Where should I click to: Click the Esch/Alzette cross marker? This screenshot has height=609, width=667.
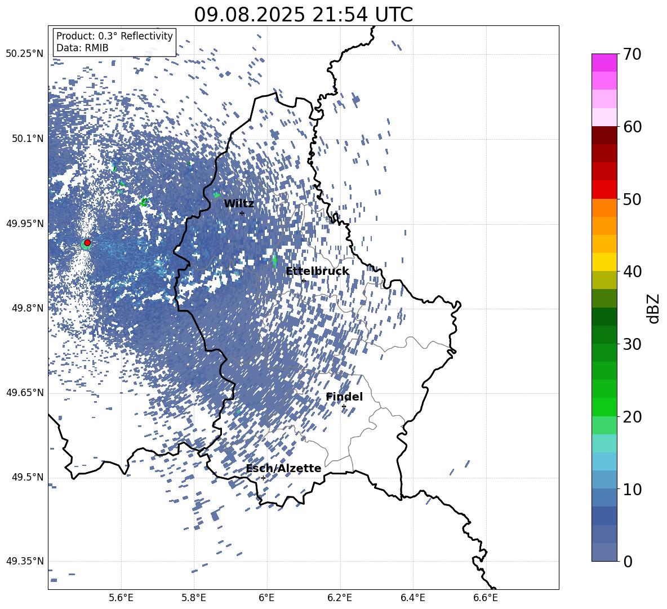click(263, 478)
